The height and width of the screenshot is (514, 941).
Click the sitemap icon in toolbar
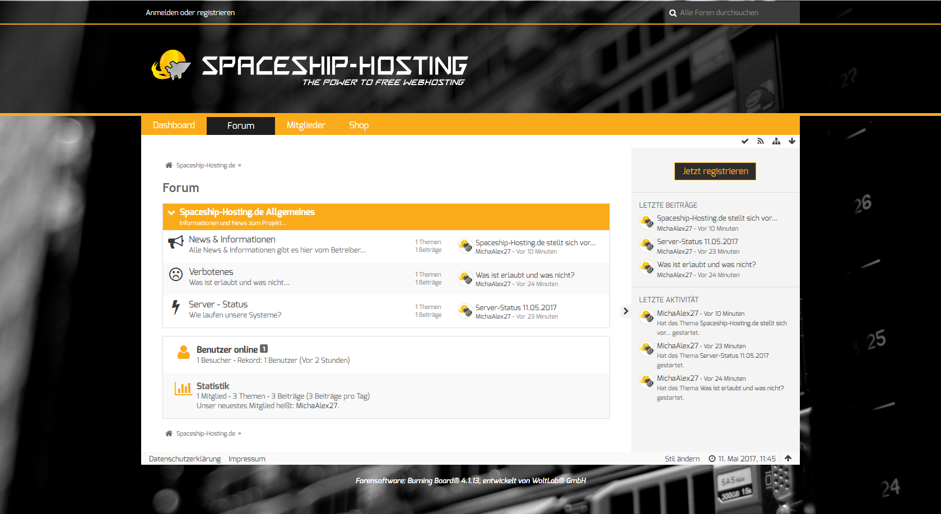[776, 141]
